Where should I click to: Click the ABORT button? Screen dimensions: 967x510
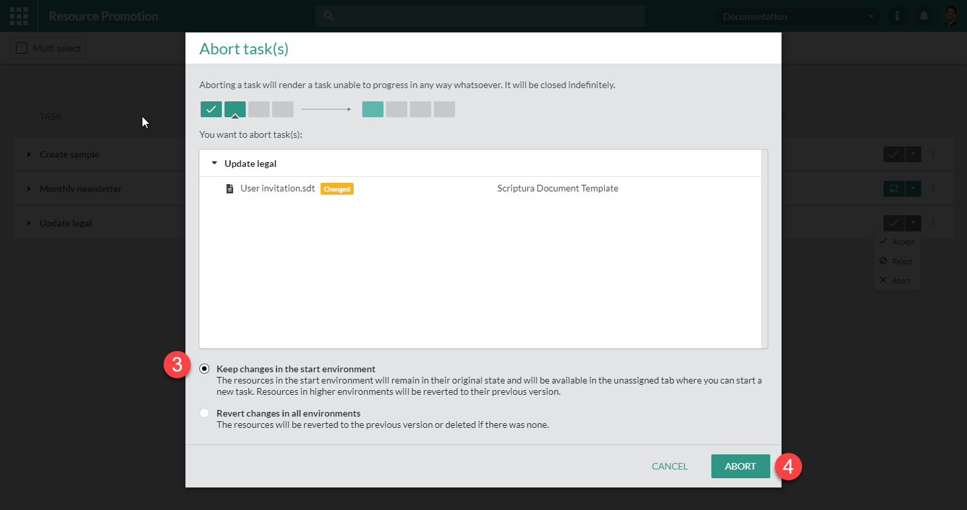[740, 466]
